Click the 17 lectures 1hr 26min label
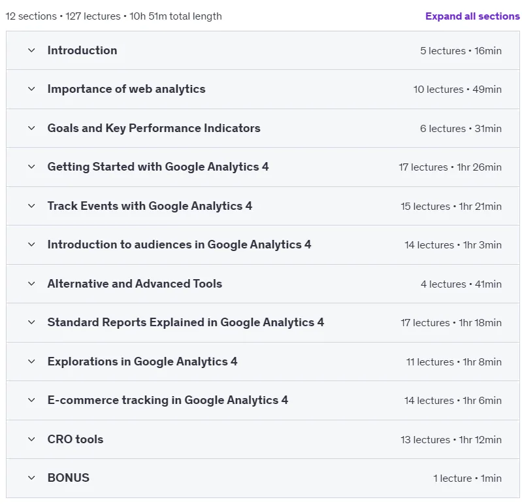Image resolution: width=522 pixels, height=504 pixels. point(450,167)
